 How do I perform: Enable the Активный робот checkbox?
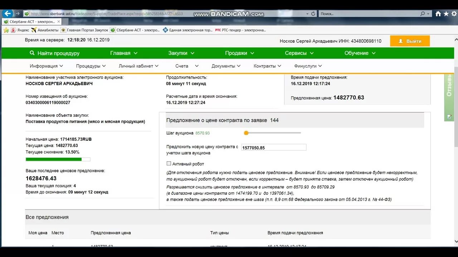(x=169, y=163)
